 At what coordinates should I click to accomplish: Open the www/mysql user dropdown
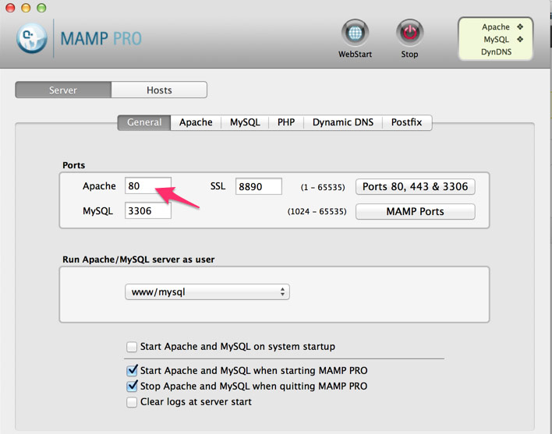point(207,292)
